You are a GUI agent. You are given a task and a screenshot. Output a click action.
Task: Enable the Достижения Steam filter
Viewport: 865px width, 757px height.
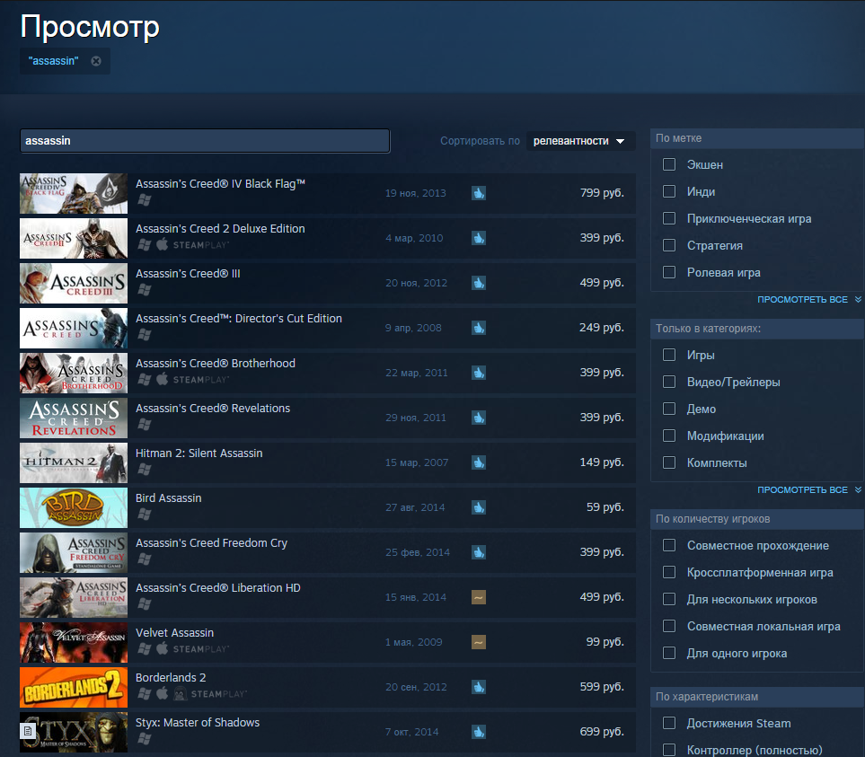669,723
